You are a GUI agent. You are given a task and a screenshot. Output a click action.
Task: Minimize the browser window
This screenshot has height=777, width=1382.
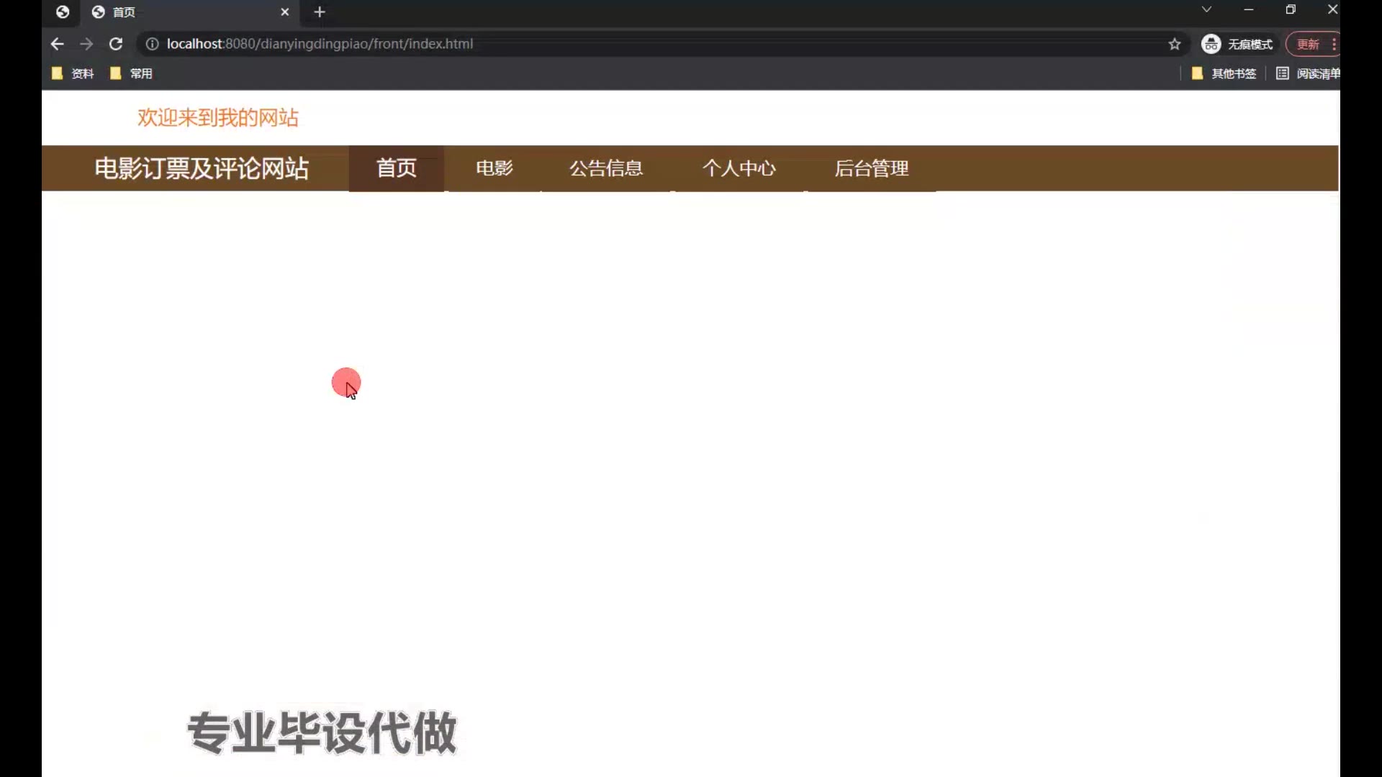pos(1249,9)
